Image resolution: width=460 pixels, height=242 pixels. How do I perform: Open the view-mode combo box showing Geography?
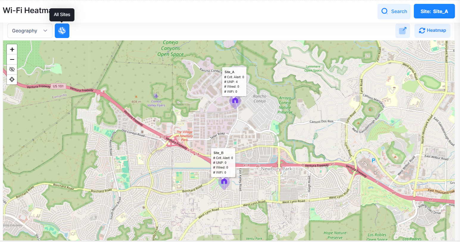(x=30, y=31)
